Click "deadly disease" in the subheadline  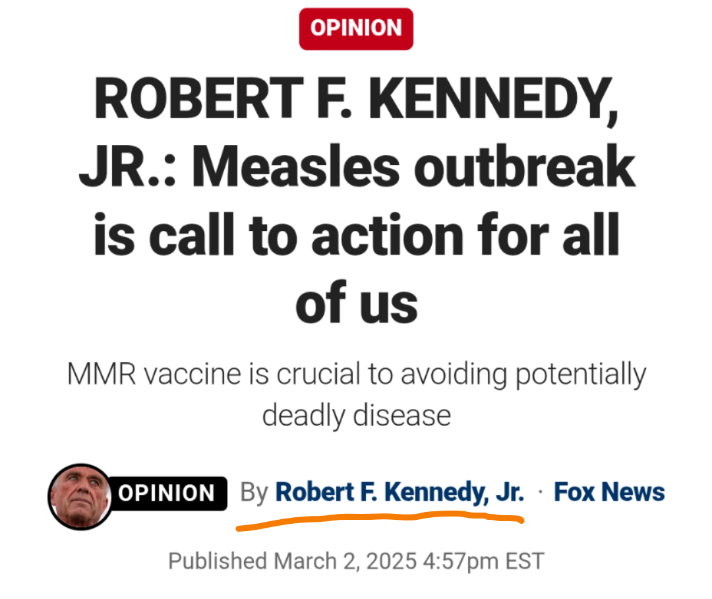click(356, 416)
